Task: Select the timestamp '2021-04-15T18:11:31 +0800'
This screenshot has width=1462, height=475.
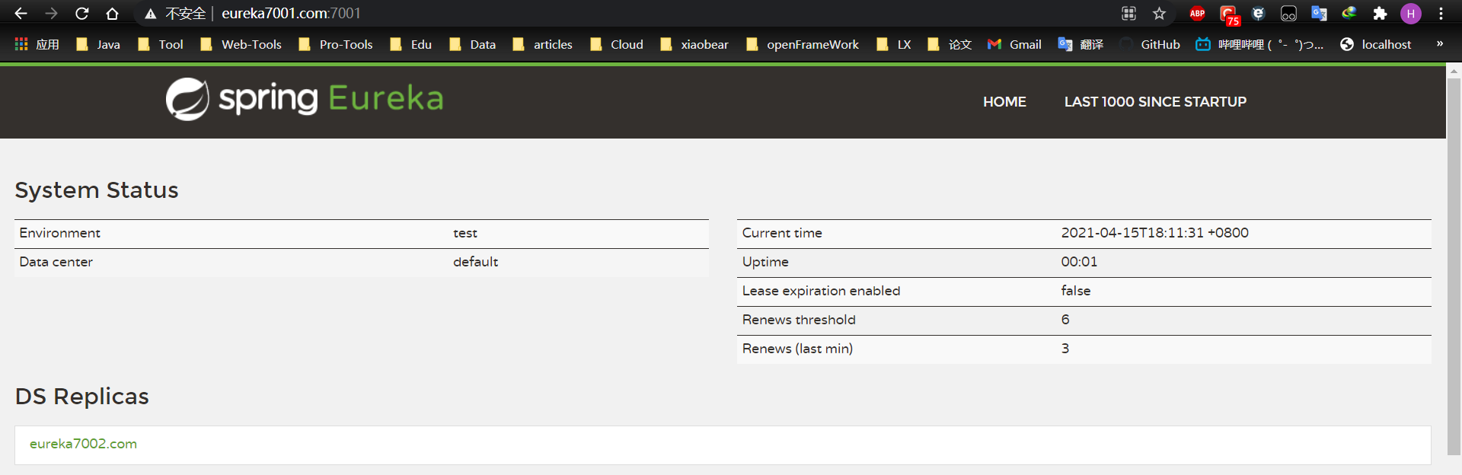Action: pos(1154,233)
